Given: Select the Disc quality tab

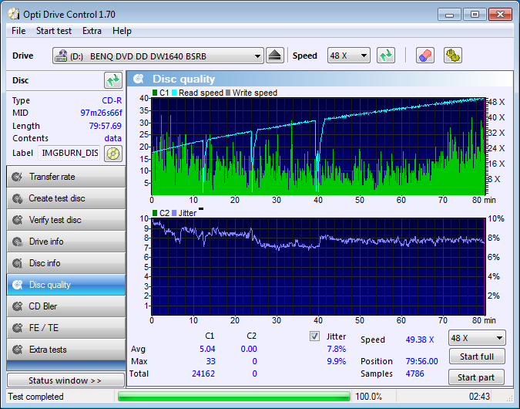Looking at the screenshot, I should (66, 285).
